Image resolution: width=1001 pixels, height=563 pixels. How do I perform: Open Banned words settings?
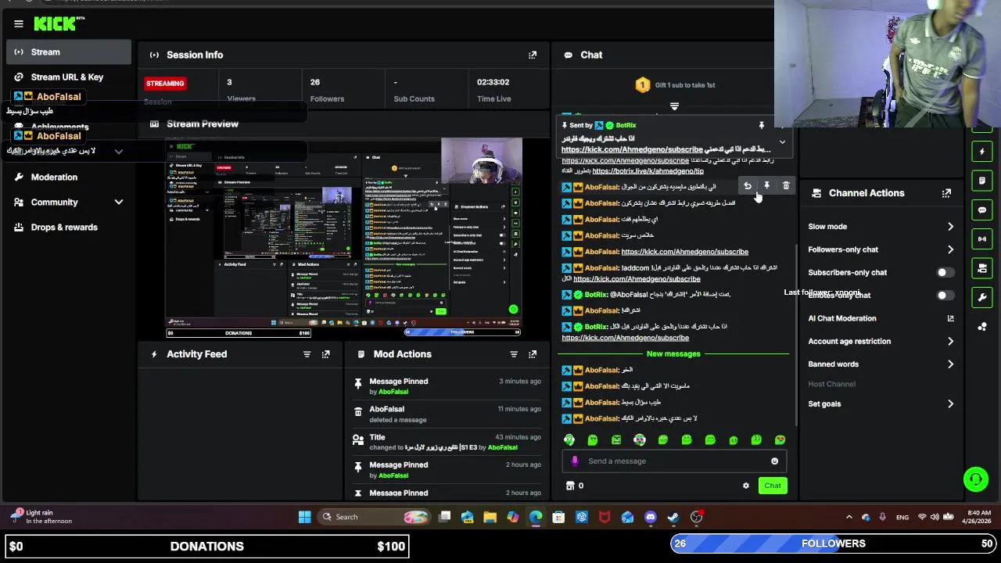(881, 364)
